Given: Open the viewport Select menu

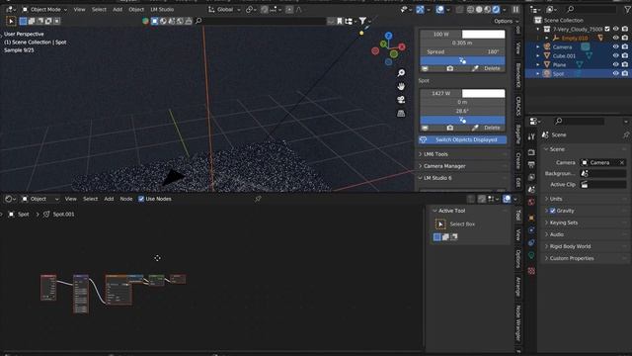Looking at the screenshot, I should click(99, 9).
